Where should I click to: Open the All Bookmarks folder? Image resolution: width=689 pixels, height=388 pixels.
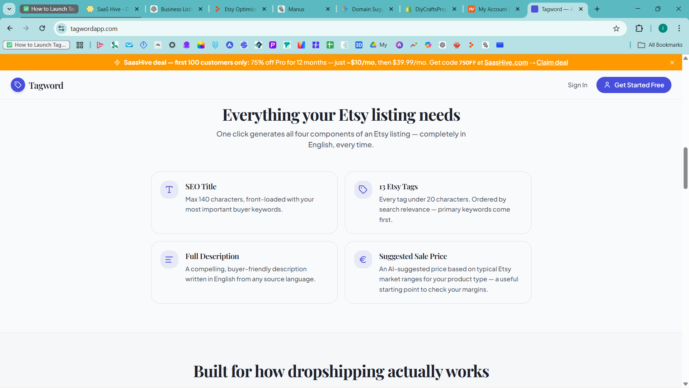[x=660, y=45]
